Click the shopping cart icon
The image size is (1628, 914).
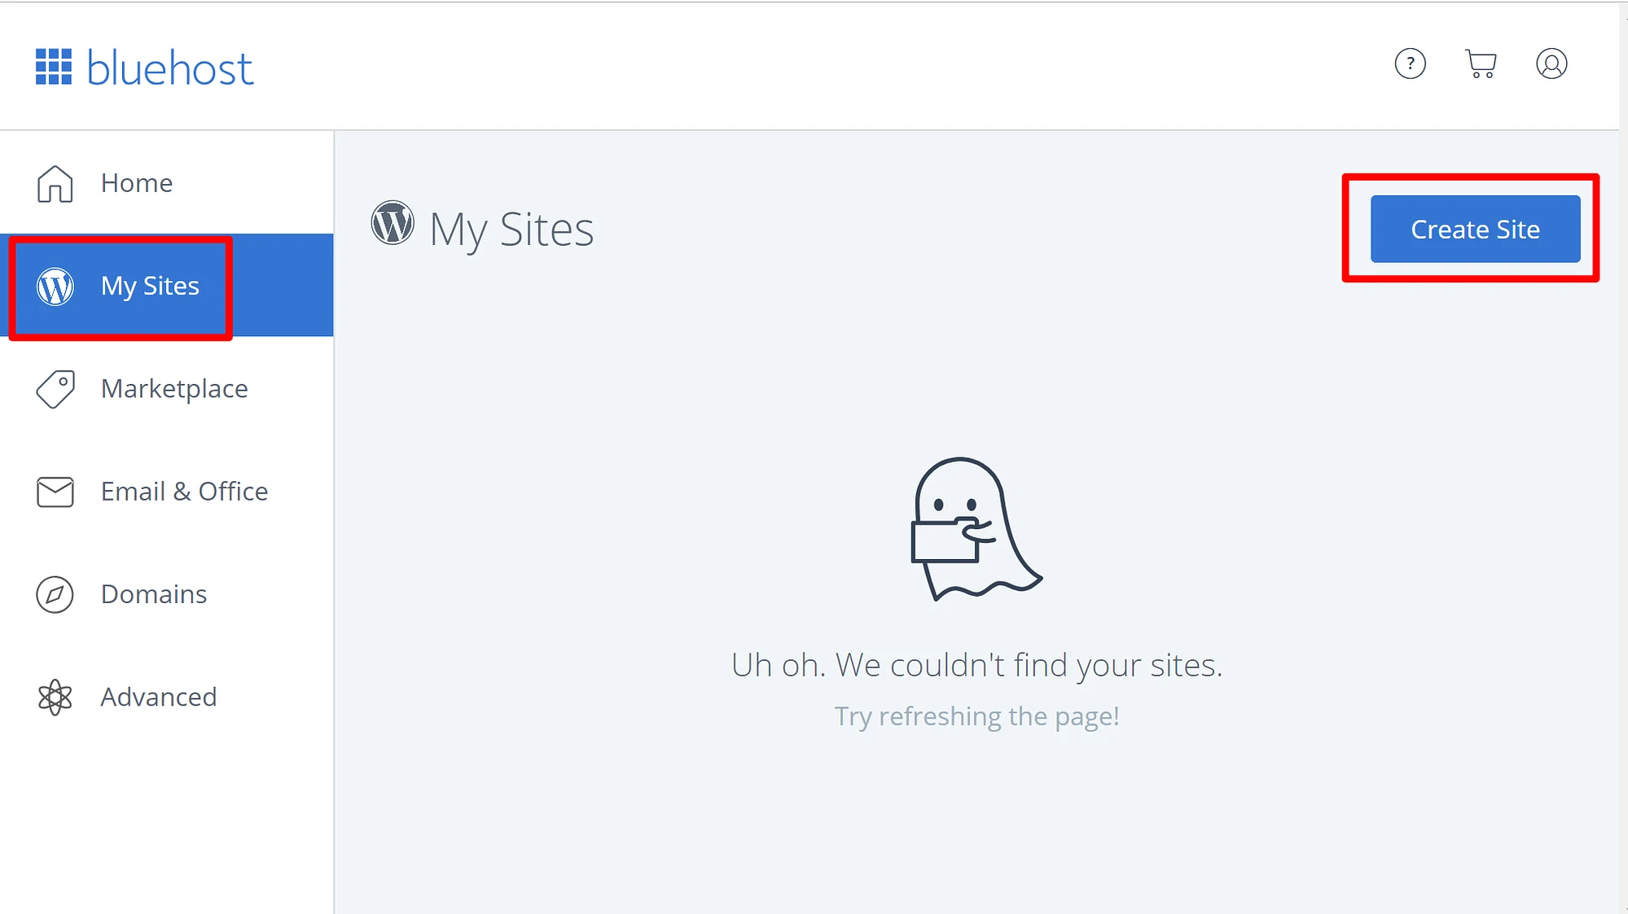tap(1481, 63)
